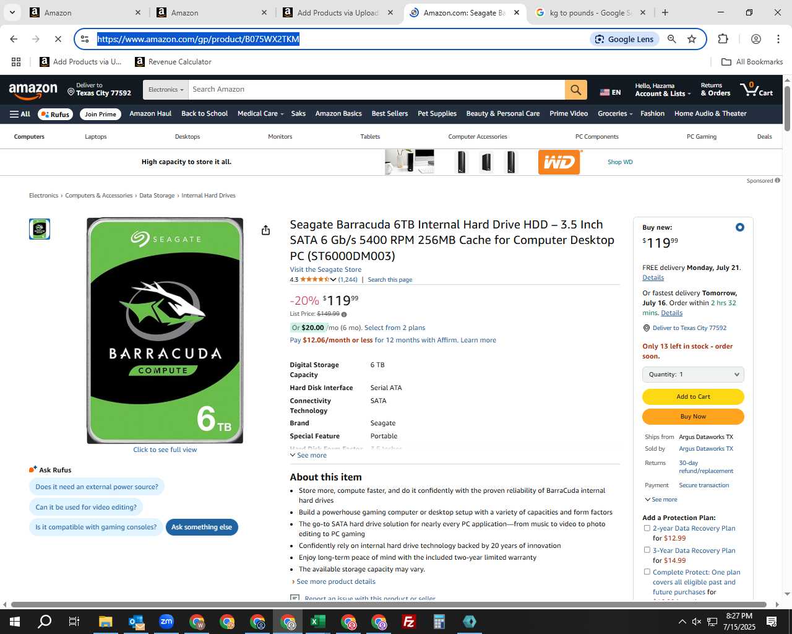Screen dimensions: 792x634
Task: Click the orange search magnifier button
Action: tap(575, 90)
